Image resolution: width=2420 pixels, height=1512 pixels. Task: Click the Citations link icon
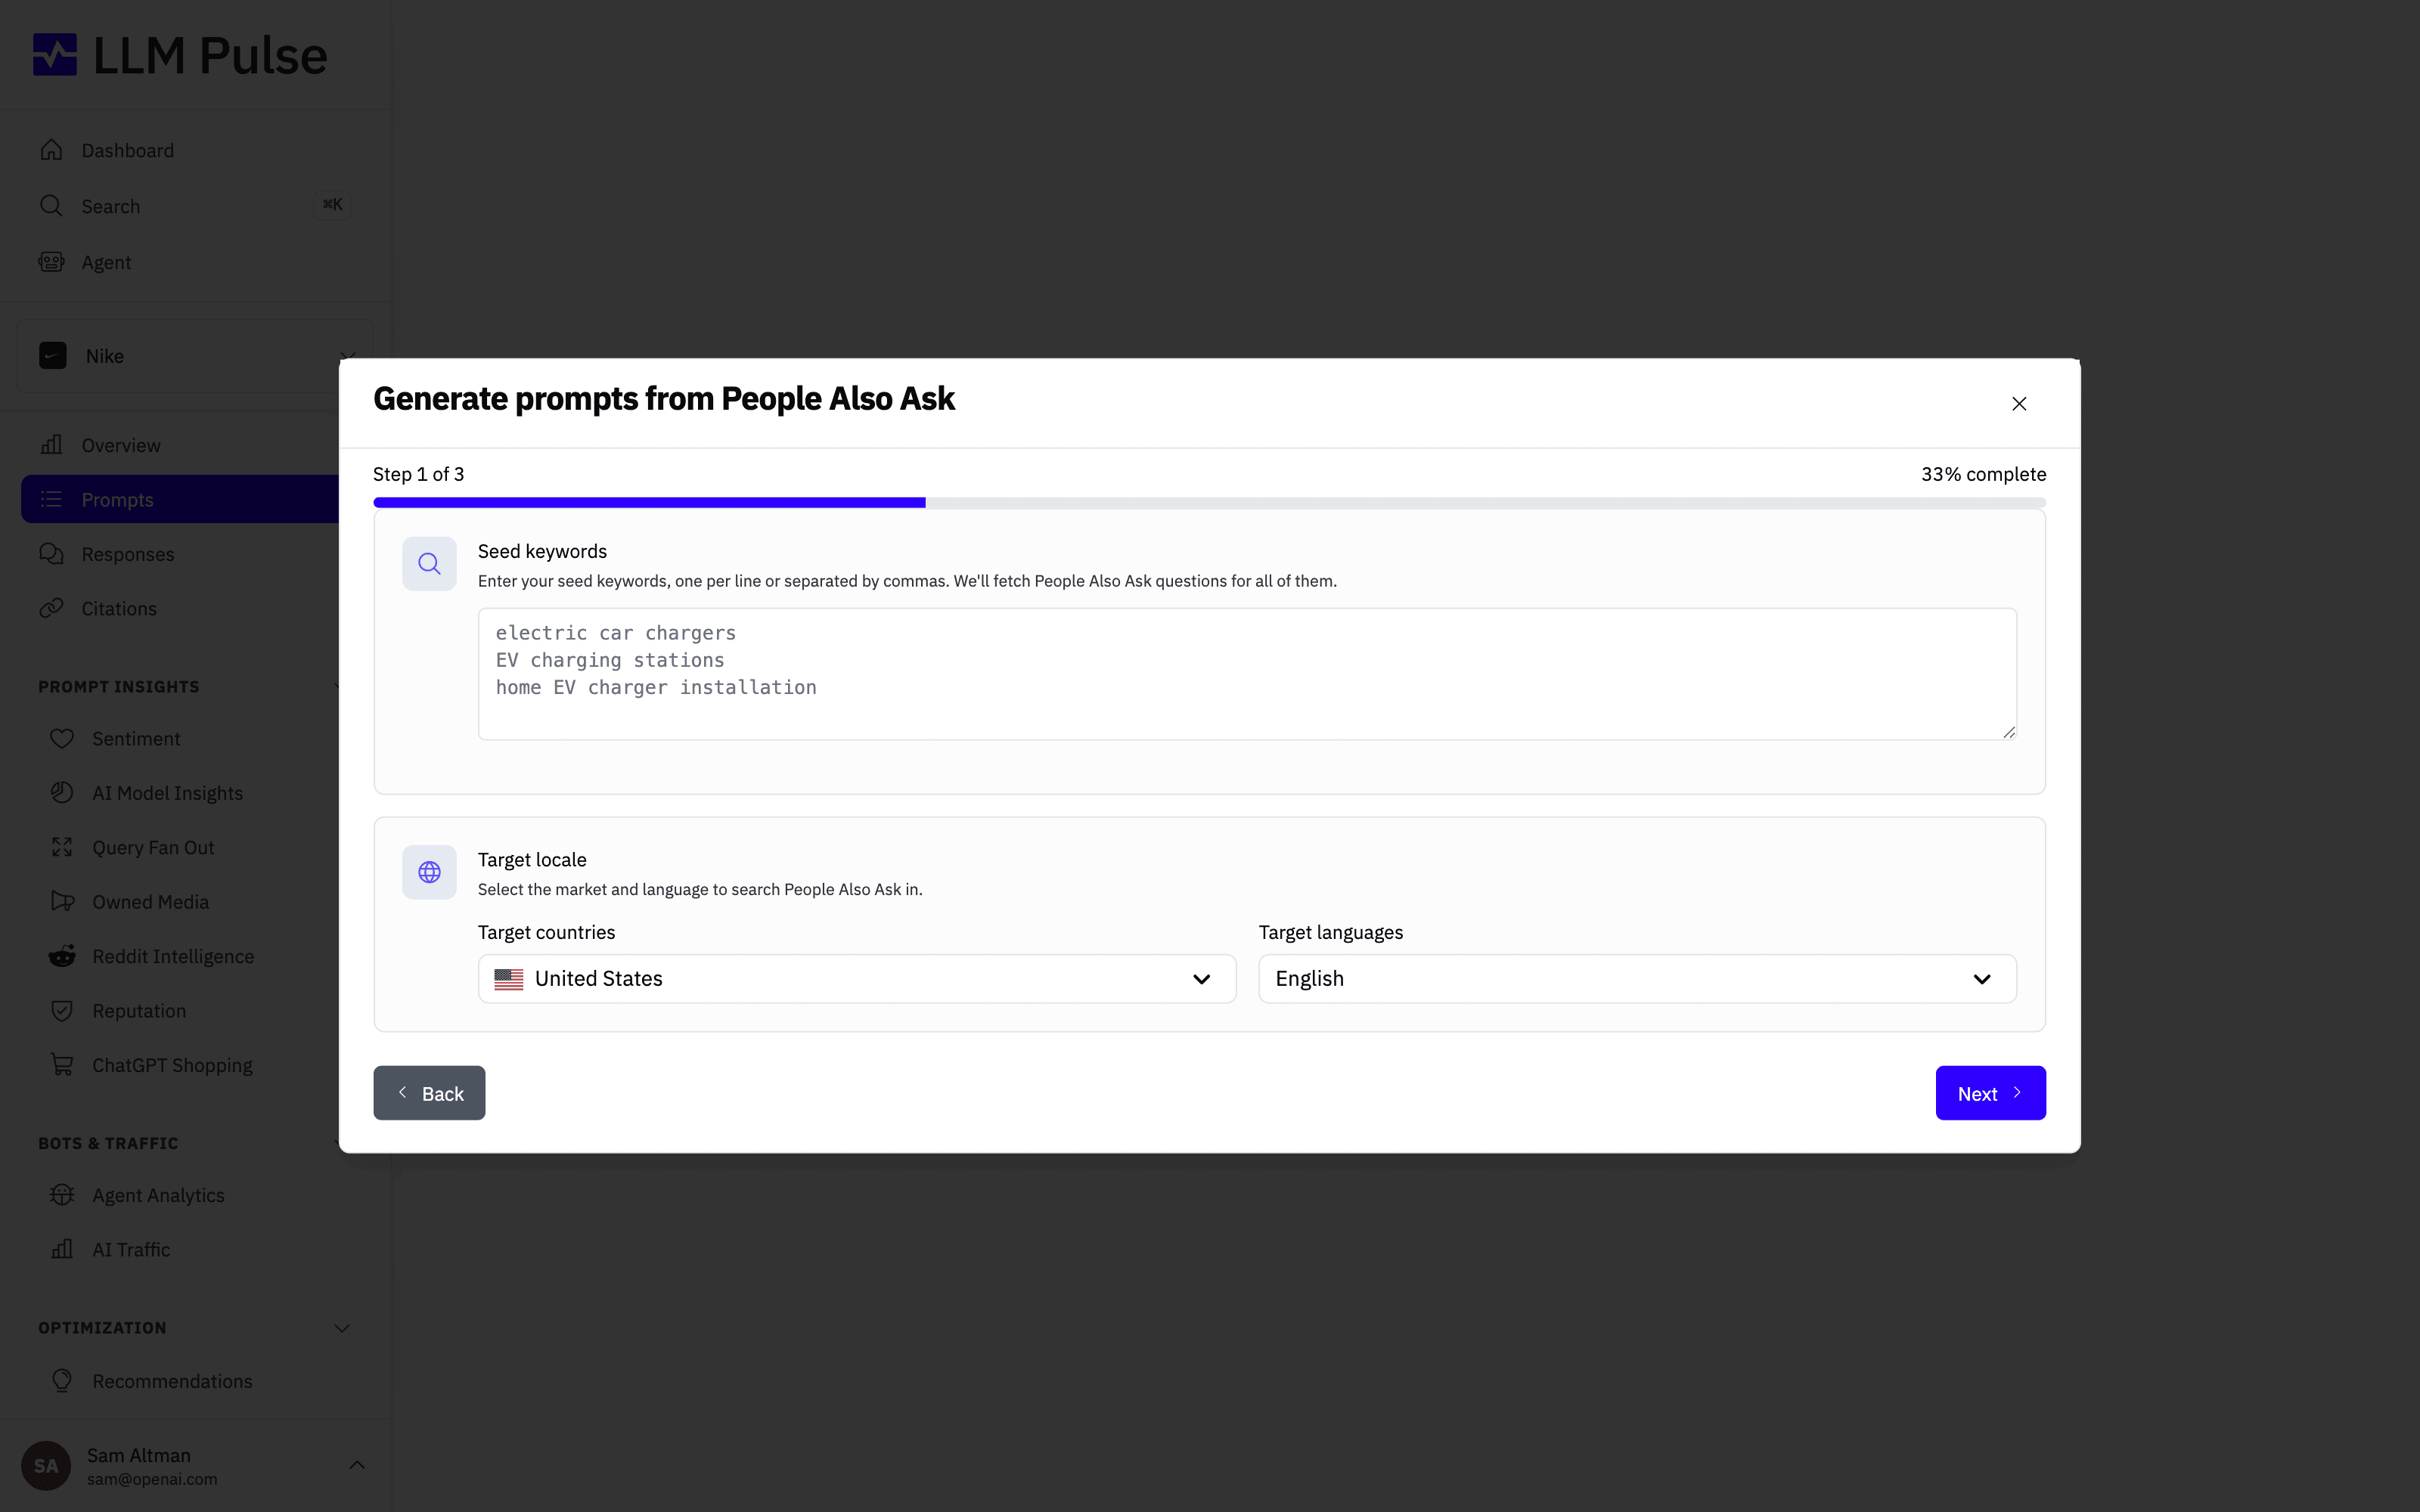coord(52,608)
